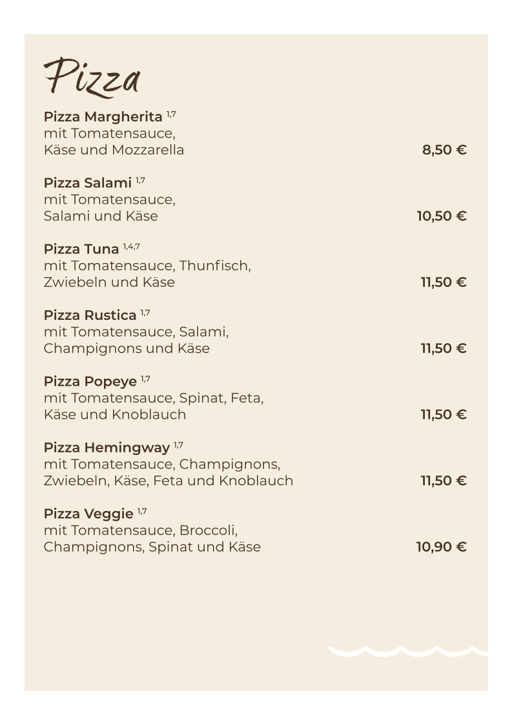The width and height of the screenshot is (512, 725).
Task: Click the Pizza Rustica 11,50 € price
Action: [443, 349]
